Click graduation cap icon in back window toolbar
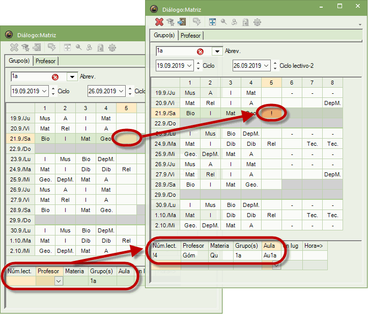 tap(25, 47)
